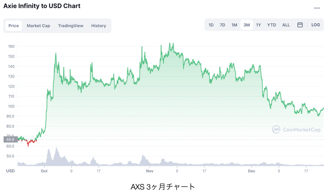Select the 7D time range

pos(222,25)
